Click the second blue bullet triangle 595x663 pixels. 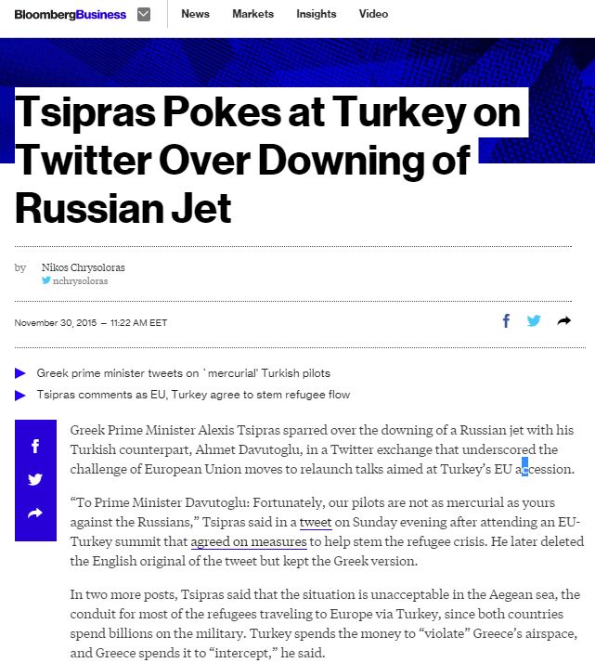20,396
